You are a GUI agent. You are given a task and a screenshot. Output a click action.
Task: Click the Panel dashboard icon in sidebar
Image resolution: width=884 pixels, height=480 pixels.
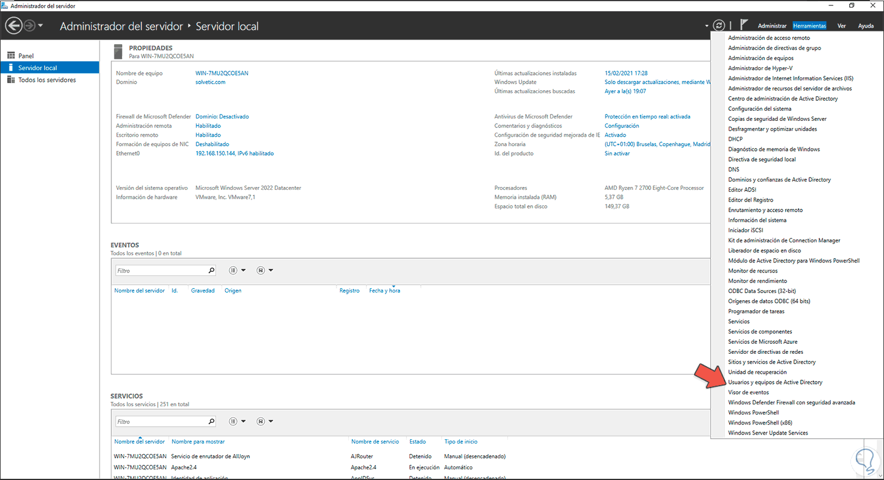pyautogui.click(x=11, y=56)
